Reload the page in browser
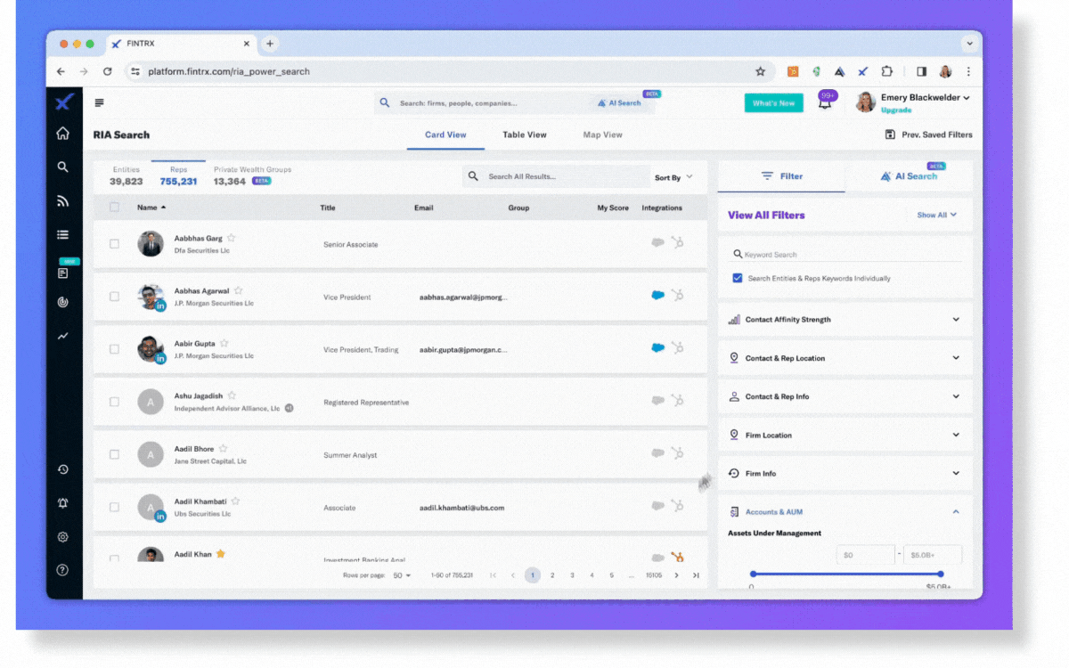Viewport: 1069px width, 668px height. pyautogui.click(x=108, y=71)
